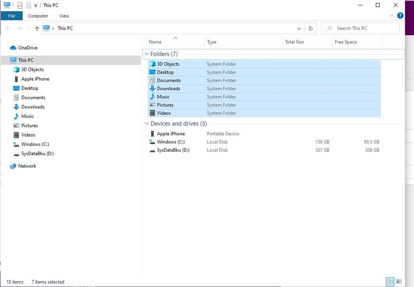
Task: Collapse the Devices and drives (3) group
Action: pyautogui.click(x=147, y=123)
